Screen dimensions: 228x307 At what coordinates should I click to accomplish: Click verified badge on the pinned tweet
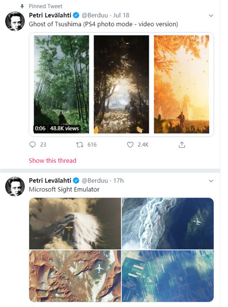coord(76,15)
